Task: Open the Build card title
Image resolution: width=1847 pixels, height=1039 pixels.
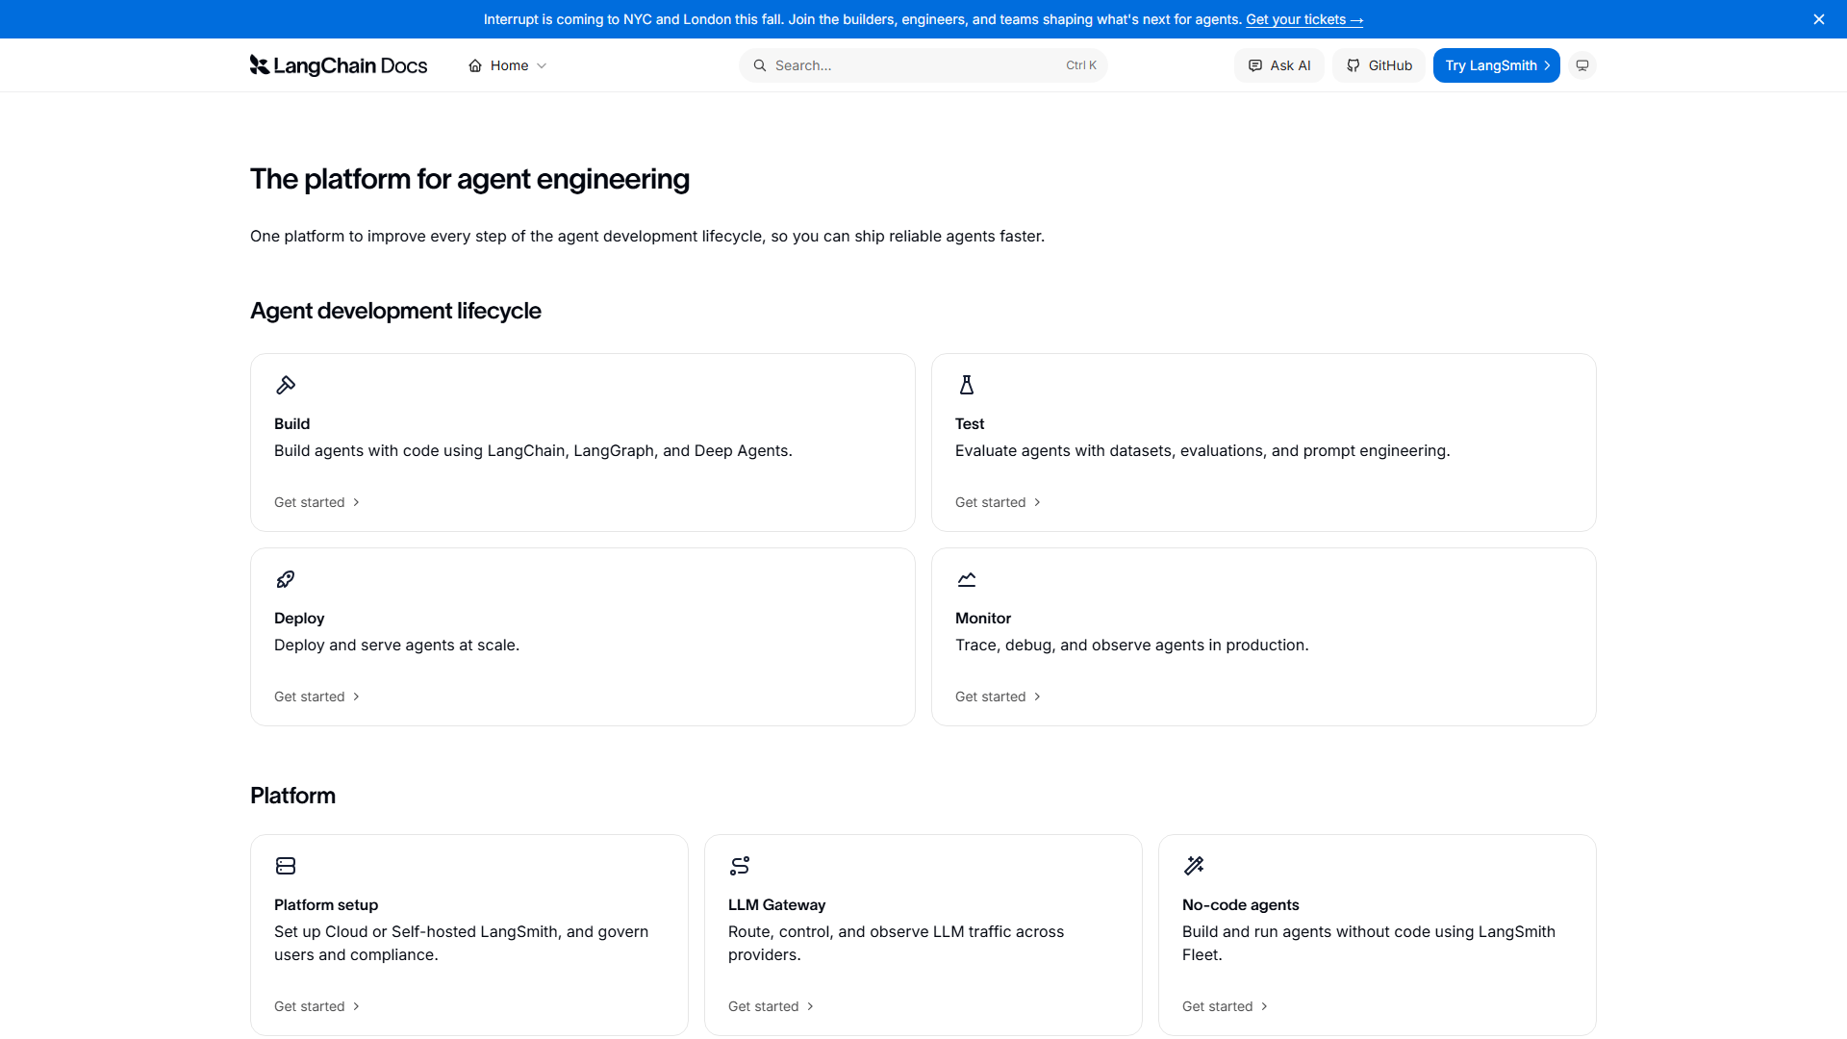Action: tap(291, 423)
